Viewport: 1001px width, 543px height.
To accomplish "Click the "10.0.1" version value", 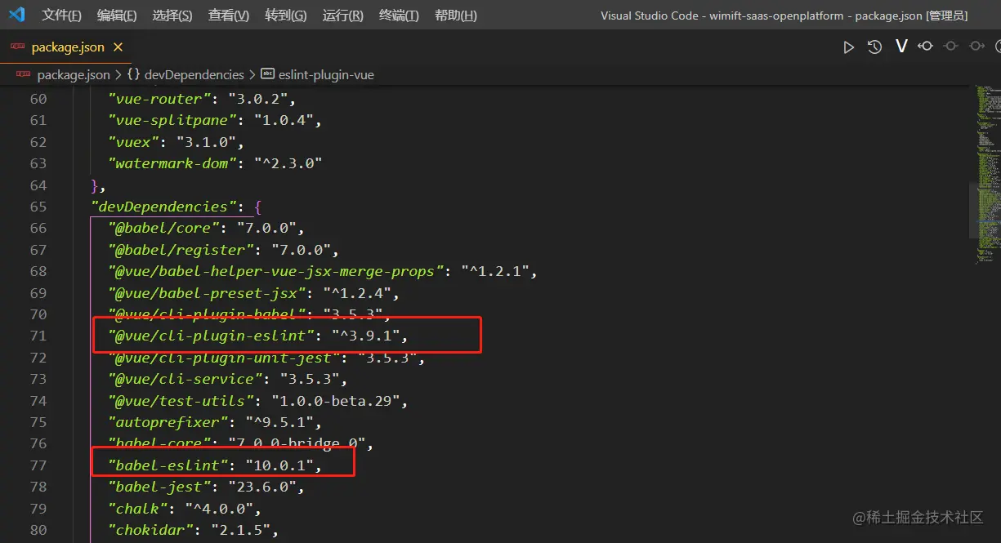I will (279, 465).
